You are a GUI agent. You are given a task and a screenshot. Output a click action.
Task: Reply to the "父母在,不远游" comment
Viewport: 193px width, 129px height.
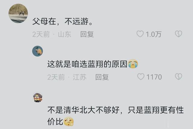(87, 34)
